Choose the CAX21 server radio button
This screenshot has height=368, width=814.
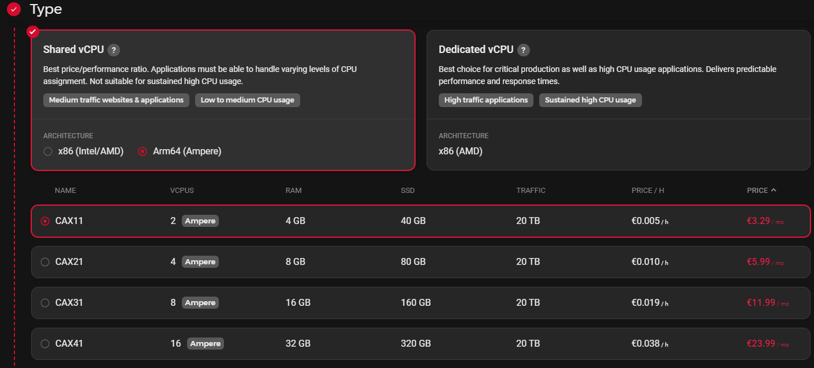pyautogui.click(x=45, y=262)
